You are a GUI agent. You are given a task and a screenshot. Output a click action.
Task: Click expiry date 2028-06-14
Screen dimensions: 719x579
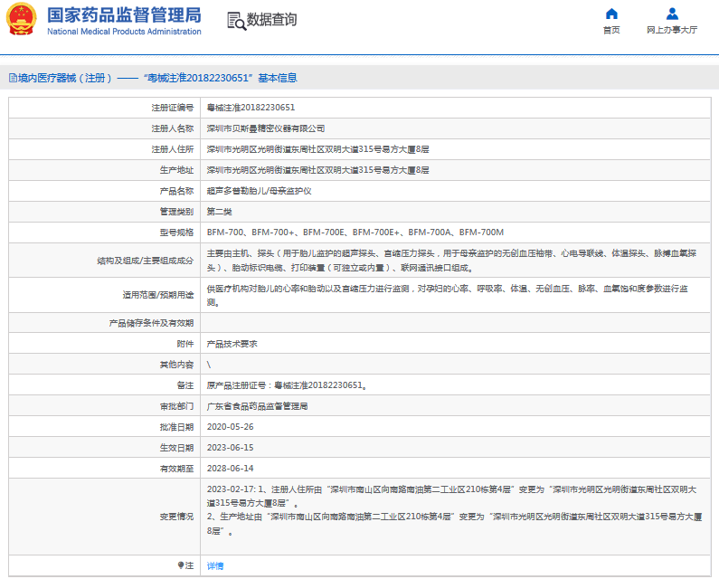[x=231, y=469]
